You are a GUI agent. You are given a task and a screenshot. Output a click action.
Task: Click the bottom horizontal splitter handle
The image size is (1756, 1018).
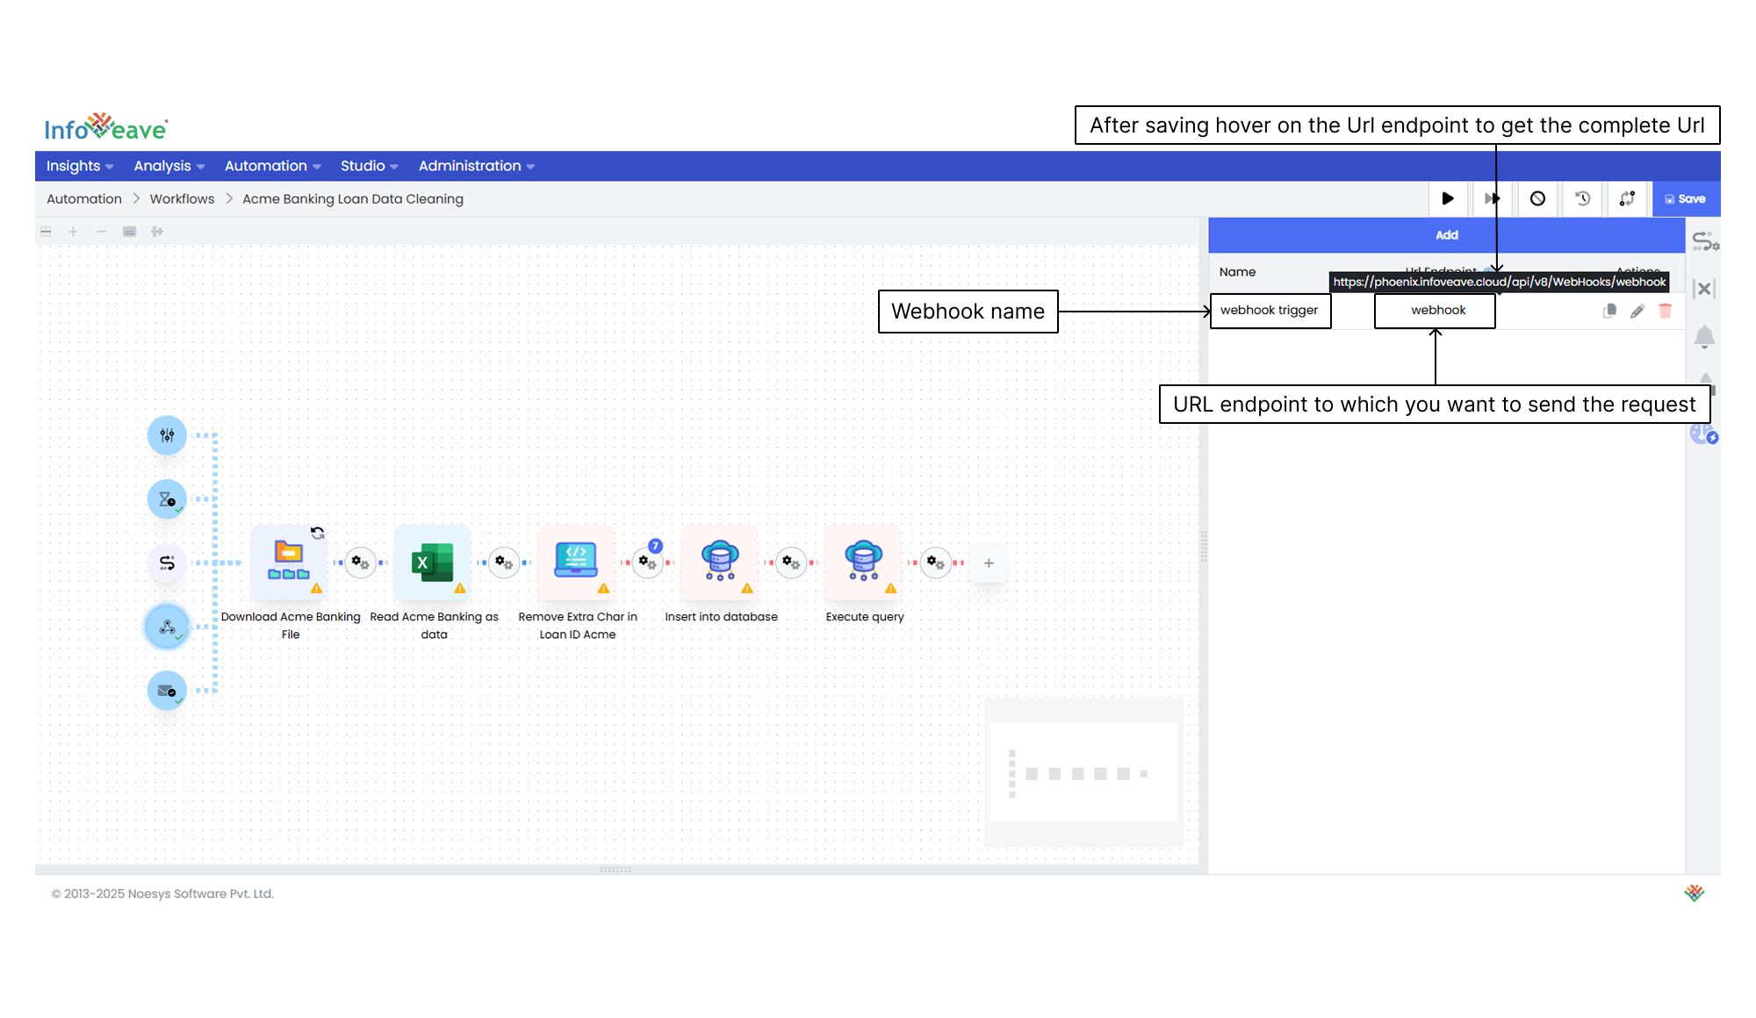click(615, 870)
